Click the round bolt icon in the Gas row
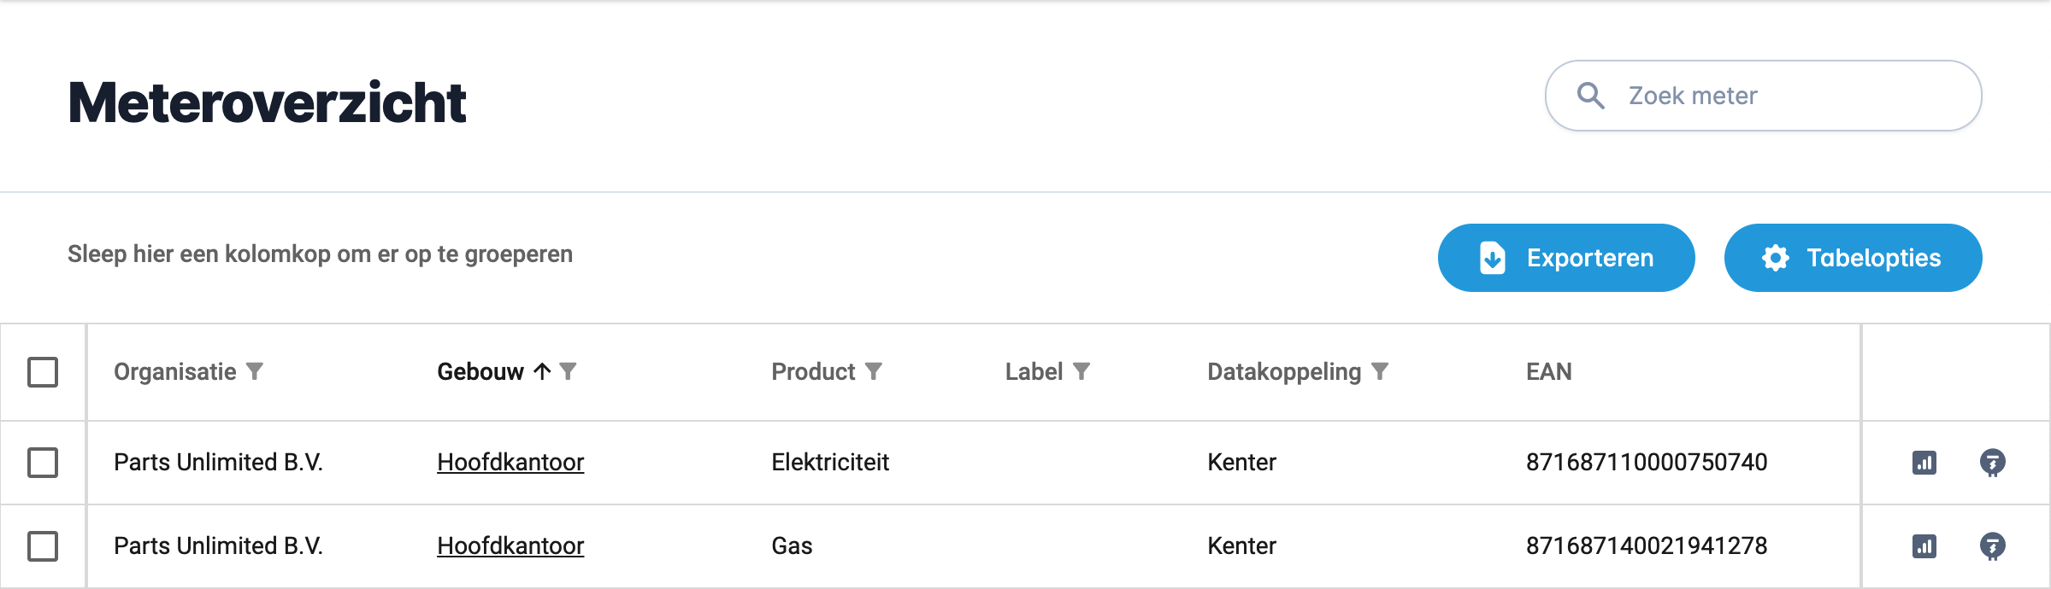Image resolution: width=2051 pixels, height=589 pixels. [1992, 546]
